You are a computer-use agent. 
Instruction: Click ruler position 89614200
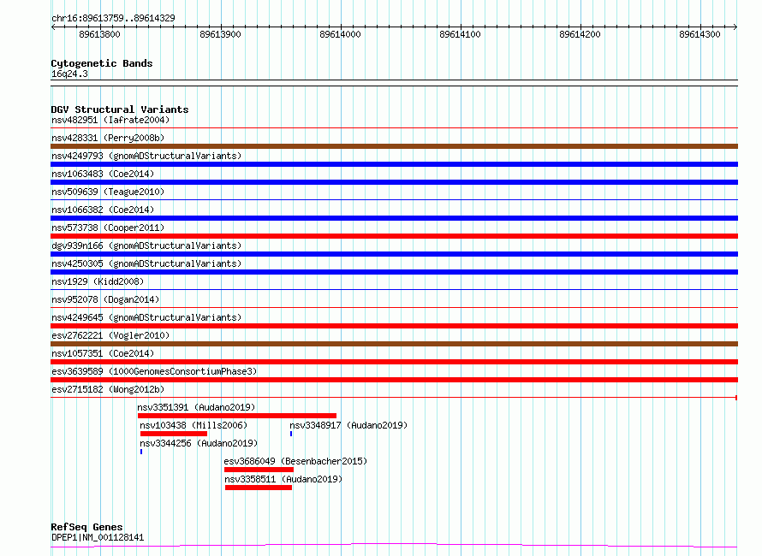coord(580,34)
